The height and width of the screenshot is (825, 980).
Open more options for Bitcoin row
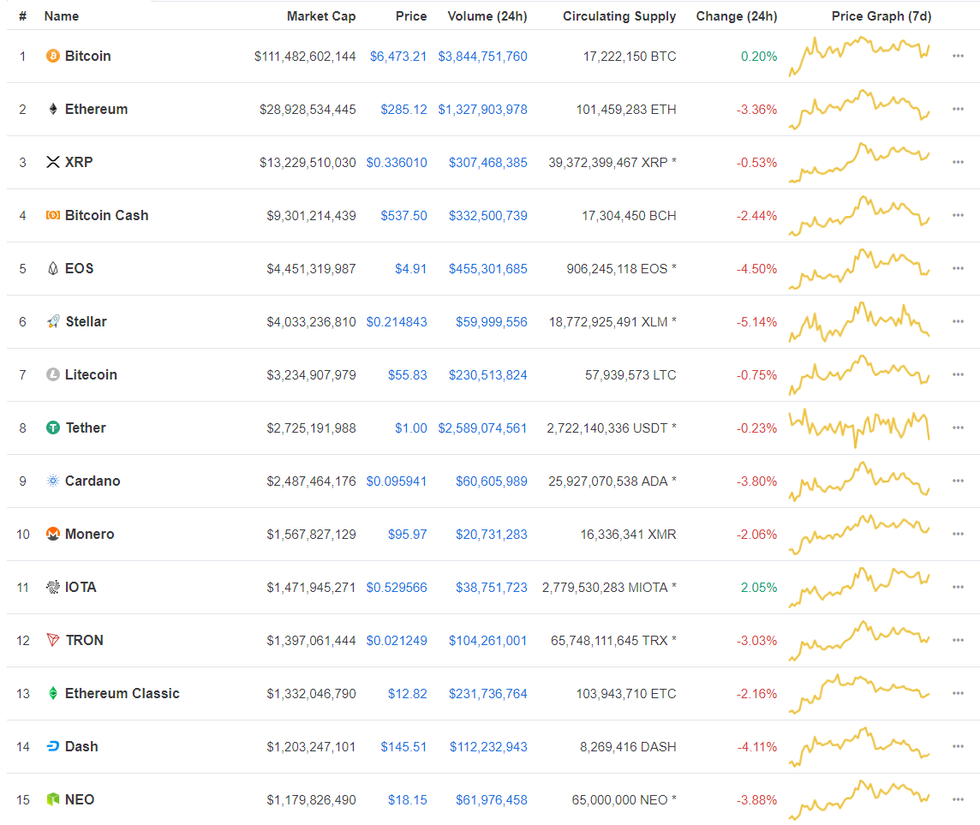(958, 57)
